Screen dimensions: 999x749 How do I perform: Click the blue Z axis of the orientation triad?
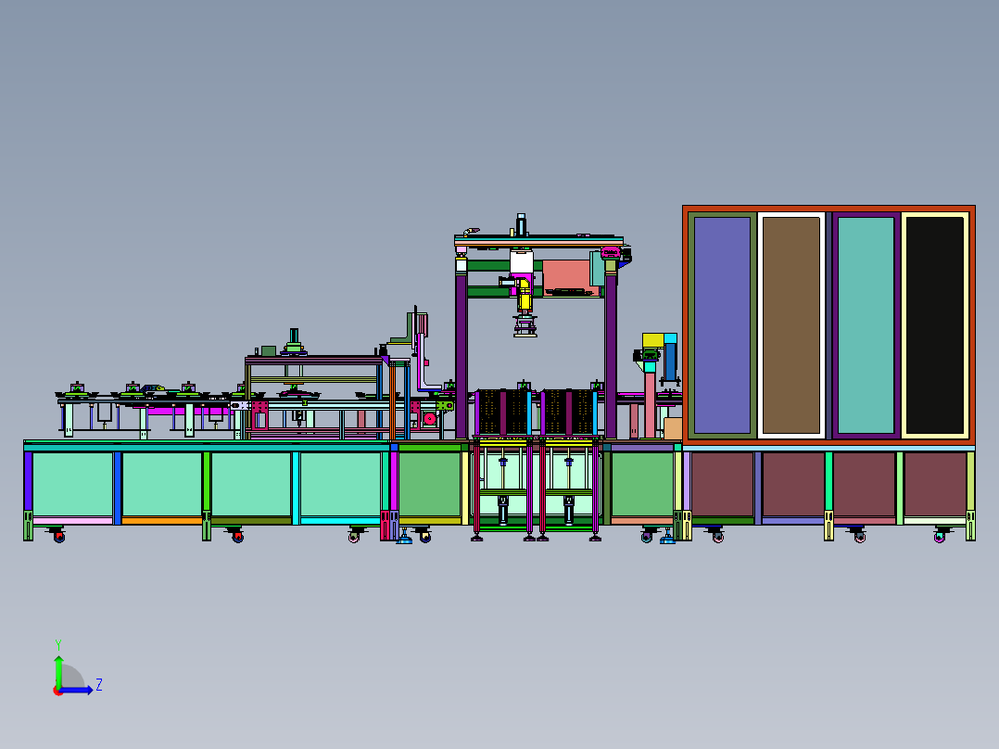pyautogui.click(x=76, y=690)
